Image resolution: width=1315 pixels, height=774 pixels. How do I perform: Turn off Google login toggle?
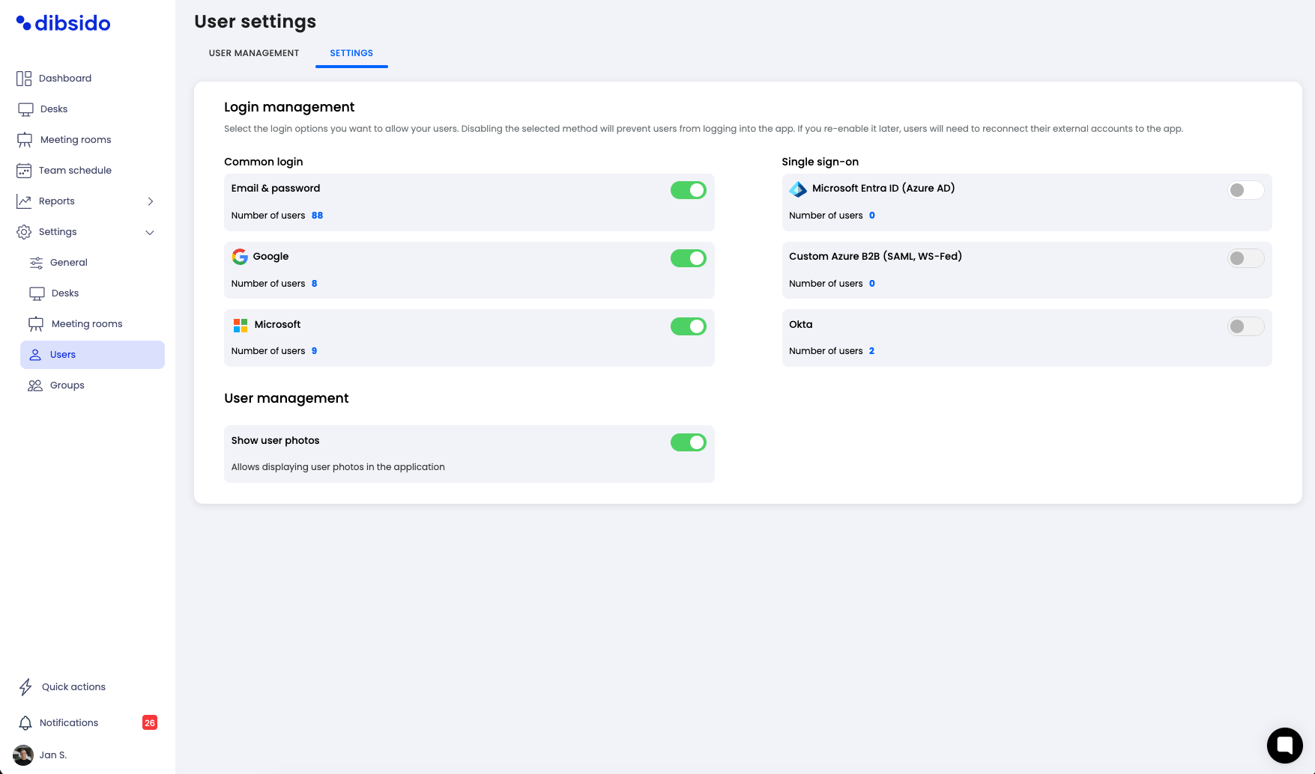click(x=688, y=258)
